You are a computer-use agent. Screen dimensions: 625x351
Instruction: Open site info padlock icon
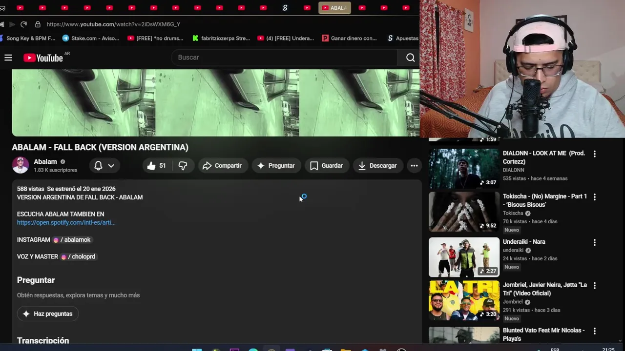(38, 24)
